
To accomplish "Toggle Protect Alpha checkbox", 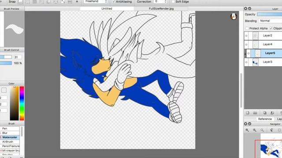I will click(247, 28).
